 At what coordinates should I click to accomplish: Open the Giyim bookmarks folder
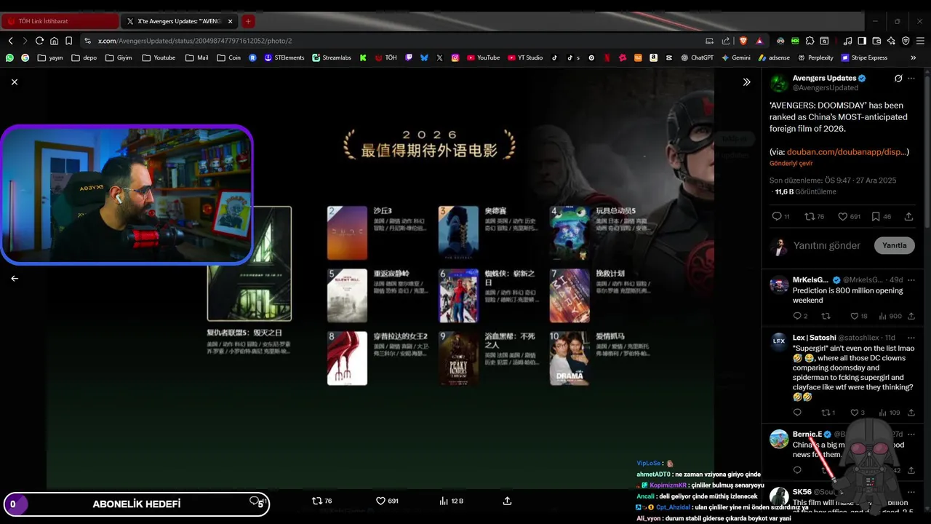(119, 57)
